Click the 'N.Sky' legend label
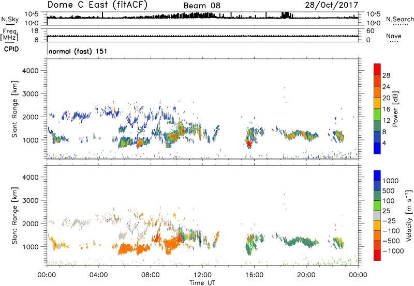414x286 pixels. point(10,19)
